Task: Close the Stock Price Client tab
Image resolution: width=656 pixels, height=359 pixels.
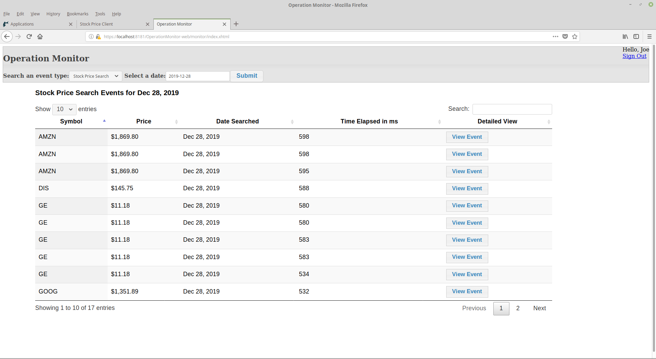Action: pyautogui.click(x=148, y=24)
